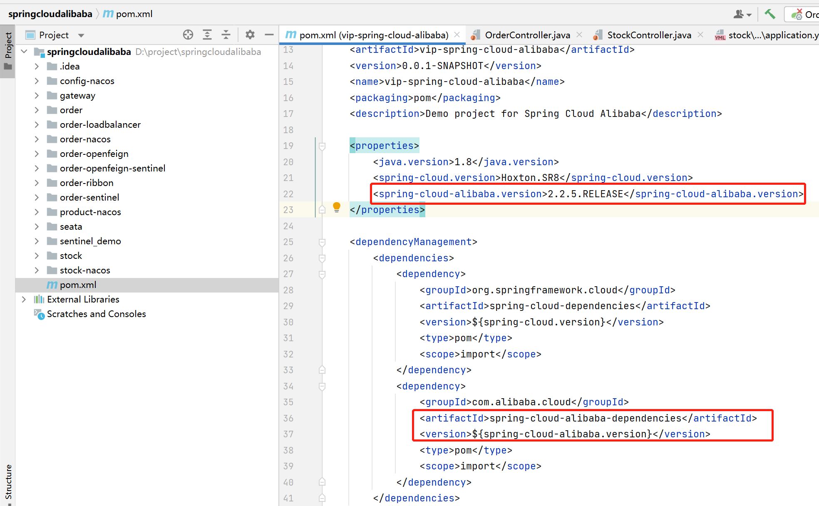Click the fold marker on line 25 dependencyManagement
The width and height of the screenshot is (819, 506).
(x=322, y=242)
